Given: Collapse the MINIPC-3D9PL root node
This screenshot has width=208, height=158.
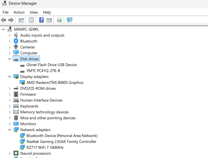Looking at the screenshot, I should (x=3, y=29).
